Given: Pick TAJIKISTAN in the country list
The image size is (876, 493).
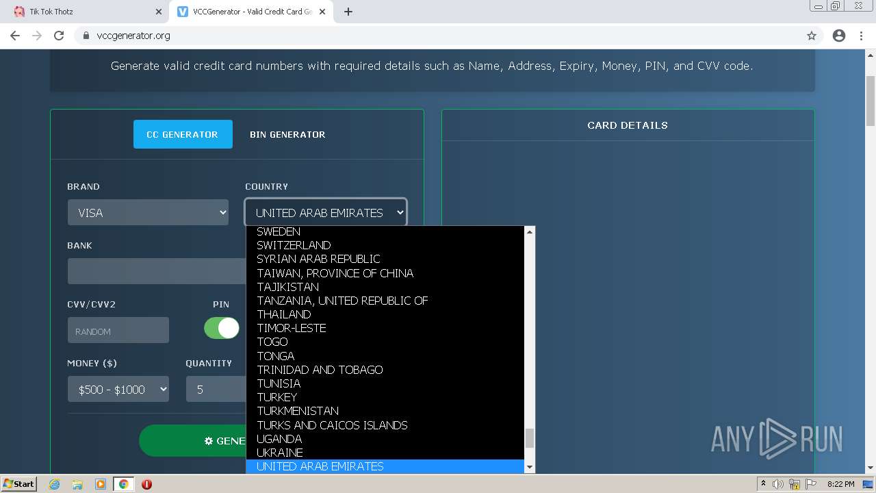Looking at the screenshot, I should click(385, 286).
